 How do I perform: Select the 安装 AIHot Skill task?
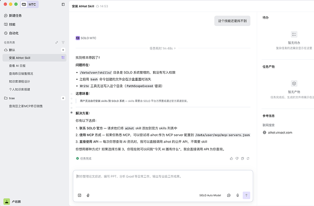tap(35, 58)
